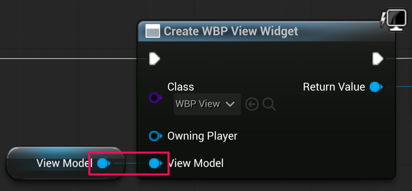Click the Return Value output pin
The image size is (412, 191).
click(375, 87)
